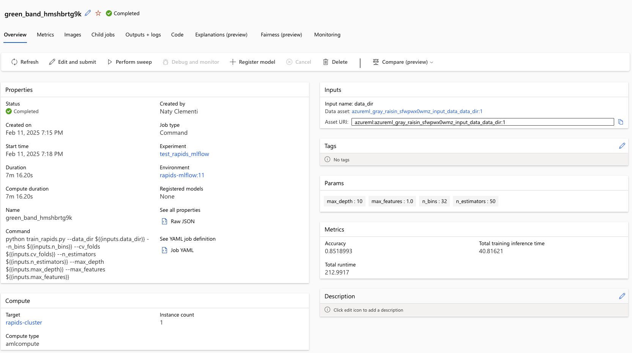This screenshot has width=632, height=353.
Task: Click the info icon beside No tags
Action: coord(328,159)
